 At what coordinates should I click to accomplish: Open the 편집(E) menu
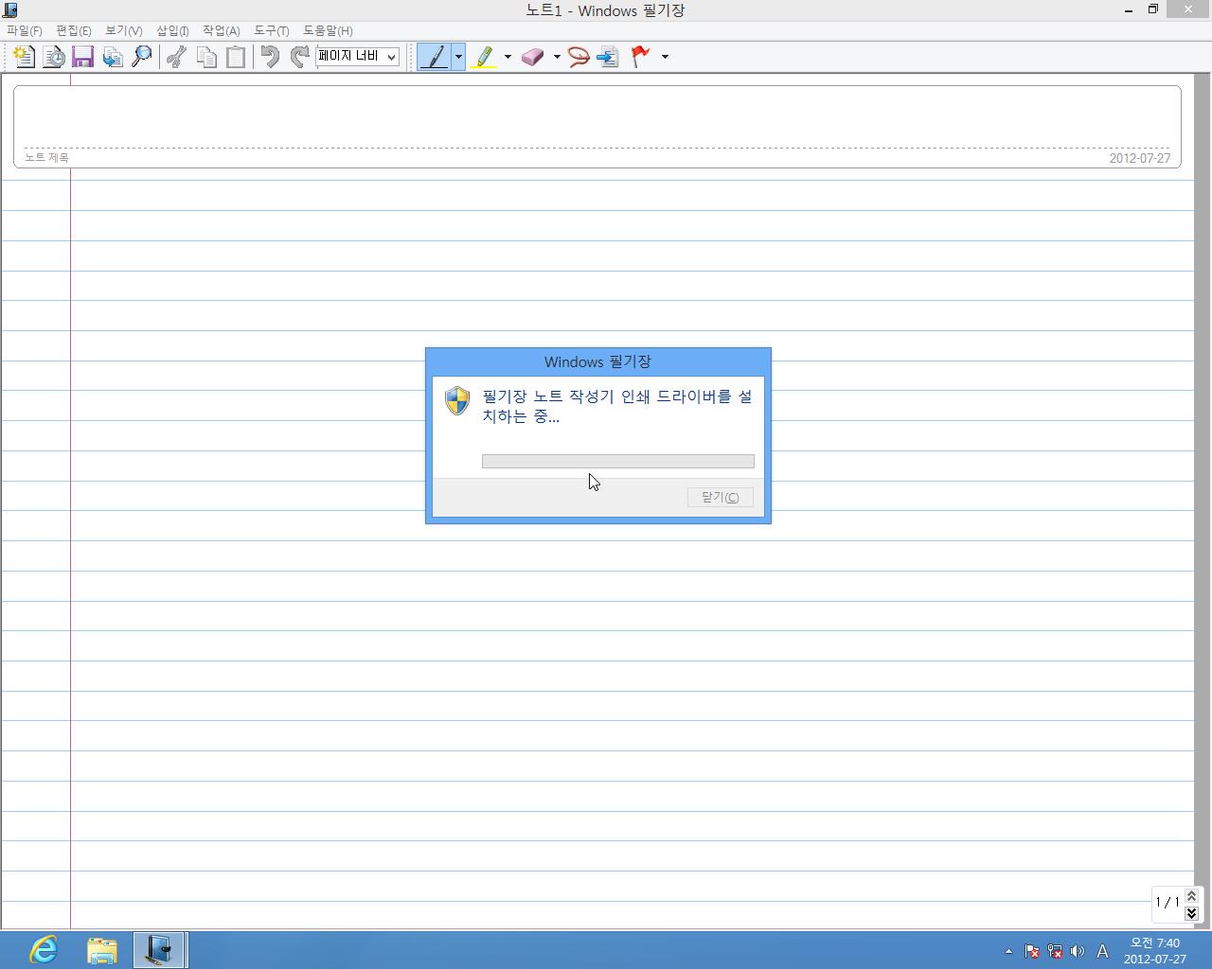click(74, 30)
